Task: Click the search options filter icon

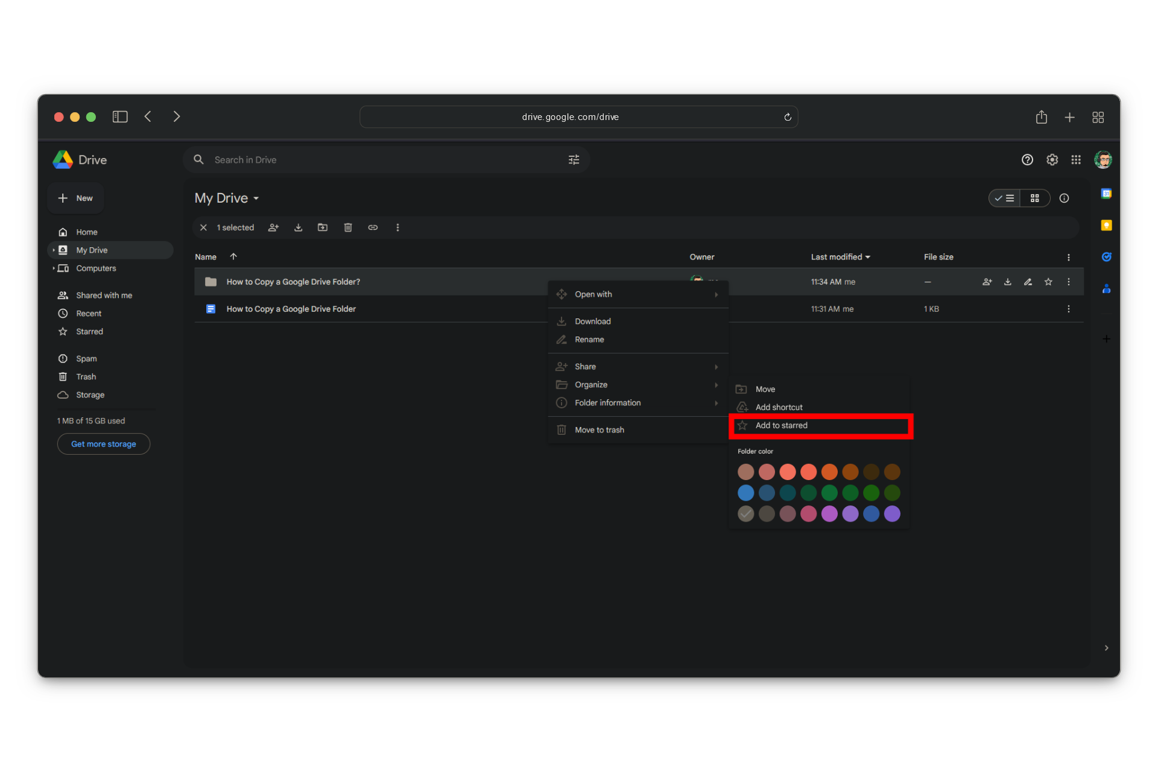Action: click(574, 160)
